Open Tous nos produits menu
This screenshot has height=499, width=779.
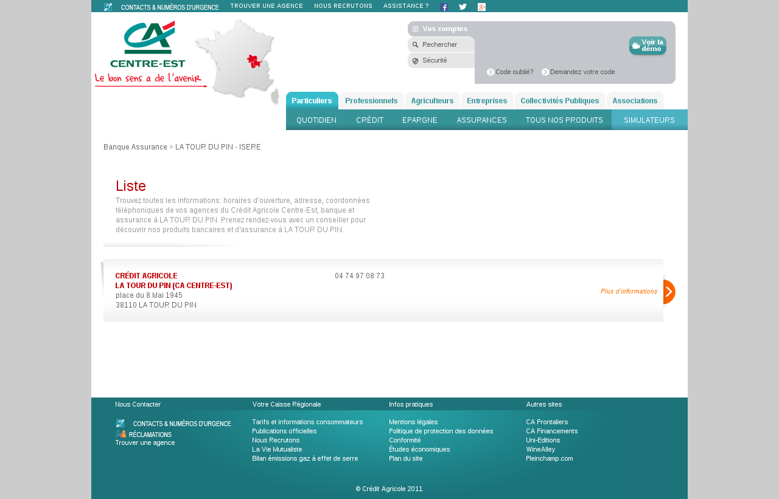(564, 120)
